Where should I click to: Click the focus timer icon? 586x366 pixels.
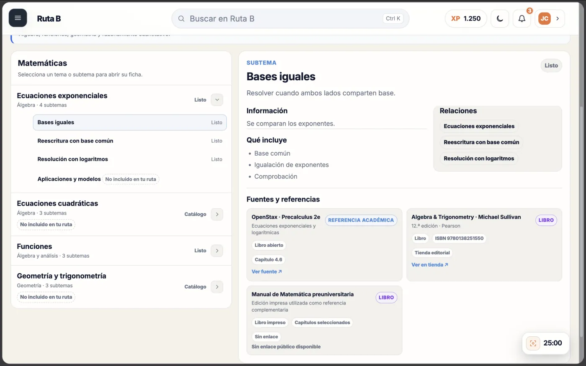tap(533, 343)
